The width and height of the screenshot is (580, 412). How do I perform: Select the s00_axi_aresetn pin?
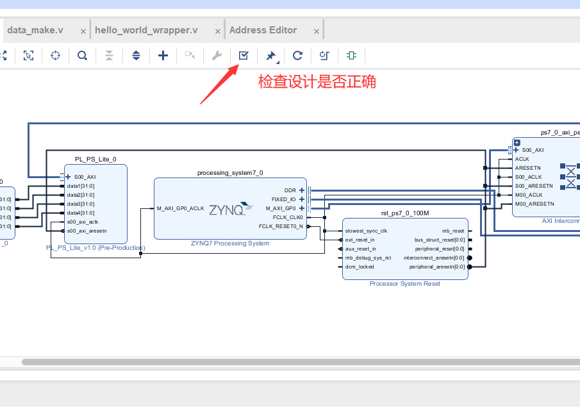(x=87, y=231)
